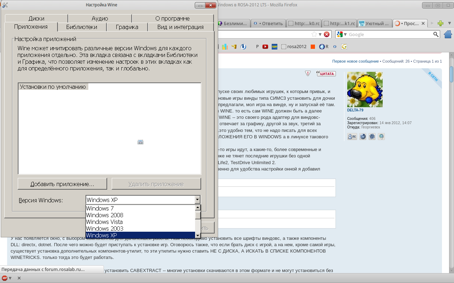Open the Adblock Plus dropdown arrow
Image resolution: width=454 pixels, height=283 pixels.
click(x=10, y=278)
